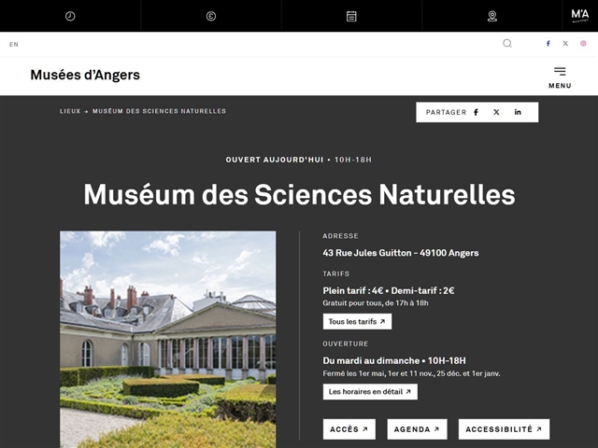Image resolution: width=598 pixels, height=448 pixels.
Task: Switch language to EN
Action: pos(14,44)
